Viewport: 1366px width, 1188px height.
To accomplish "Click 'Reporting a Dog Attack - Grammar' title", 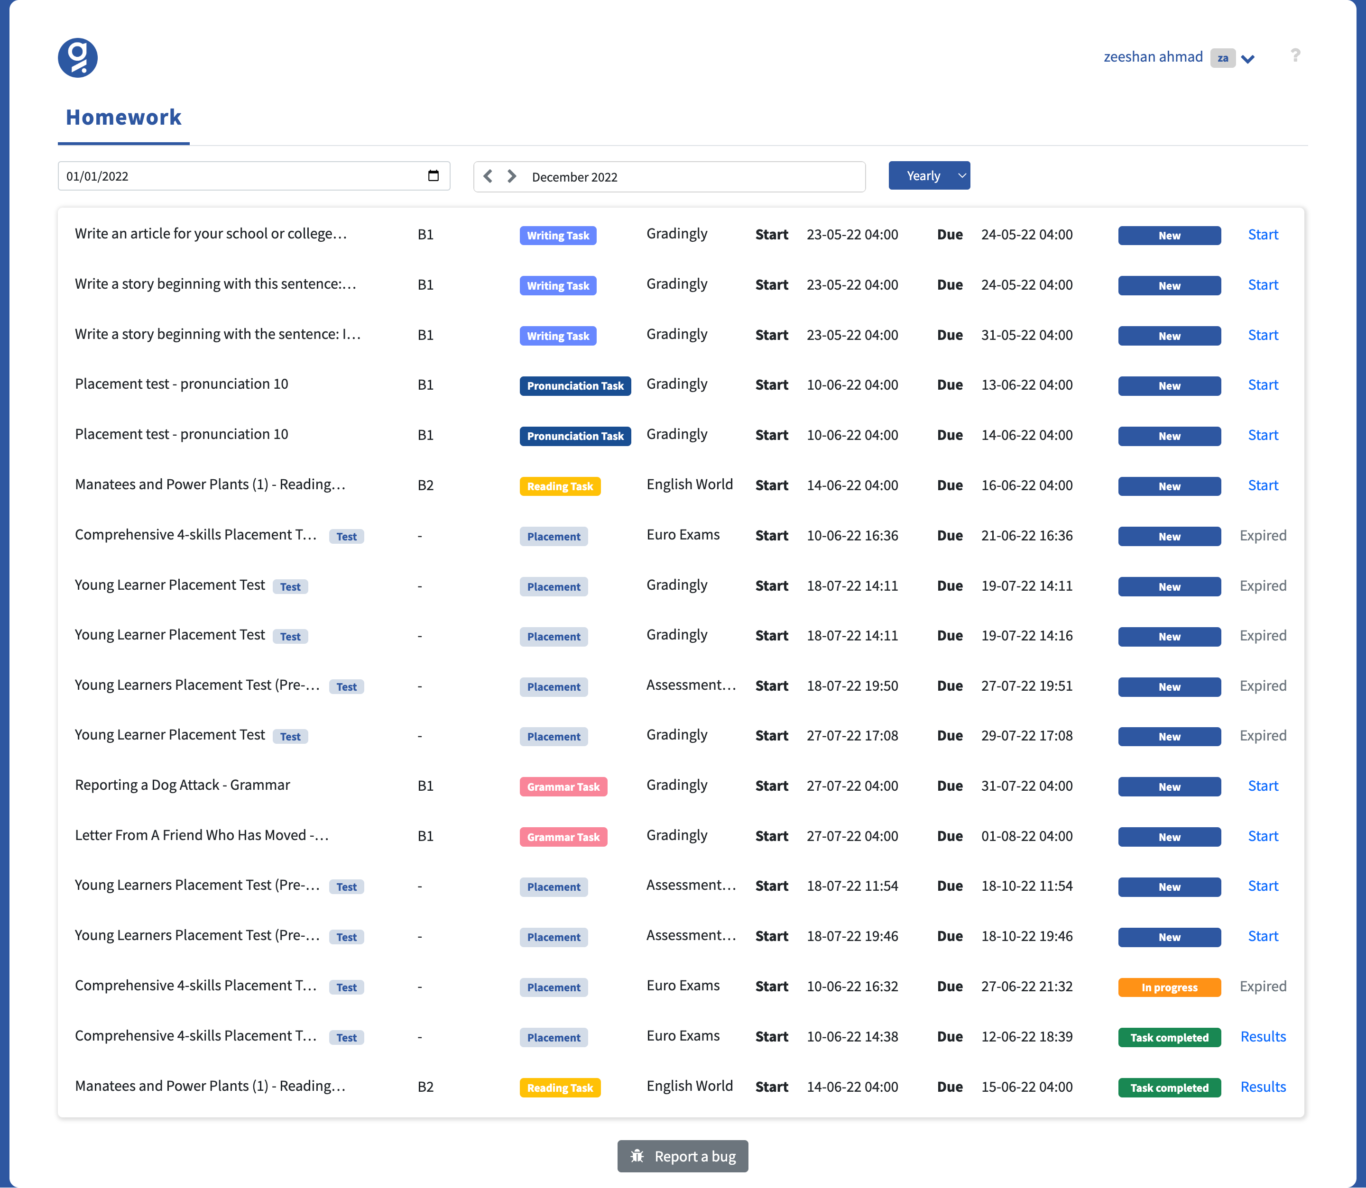I will pyautogui.click(x=182, y=785).
